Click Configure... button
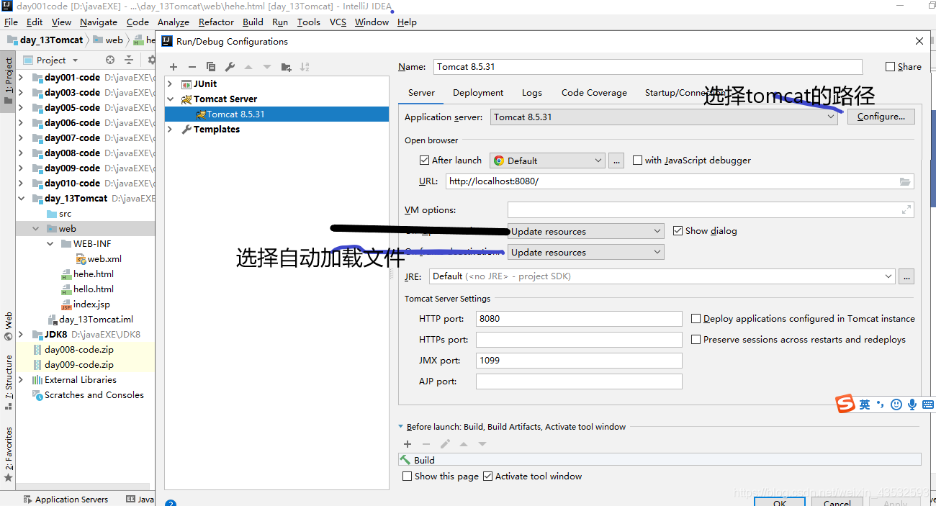Viewport: 936px width, 506px height. click(x=881, y=117)
